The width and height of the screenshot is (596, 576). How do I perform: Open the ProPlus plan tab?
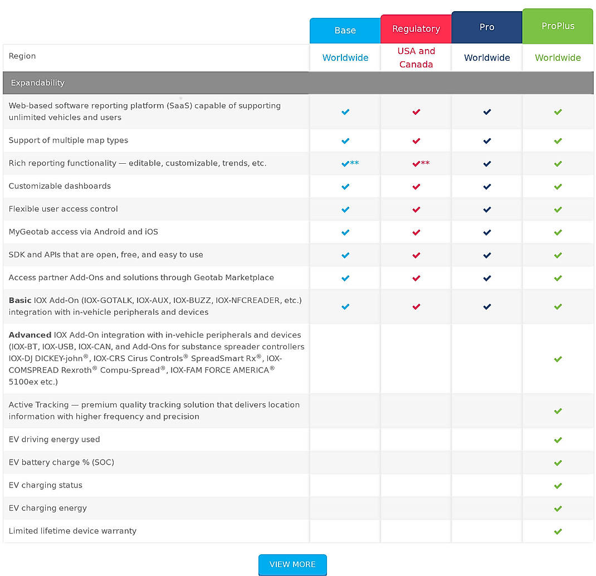558,26
